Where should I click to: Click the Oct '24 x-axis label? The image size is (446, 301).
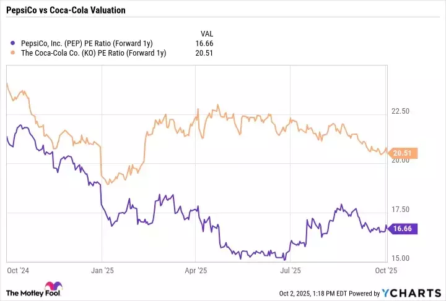(x=17, y=269)
